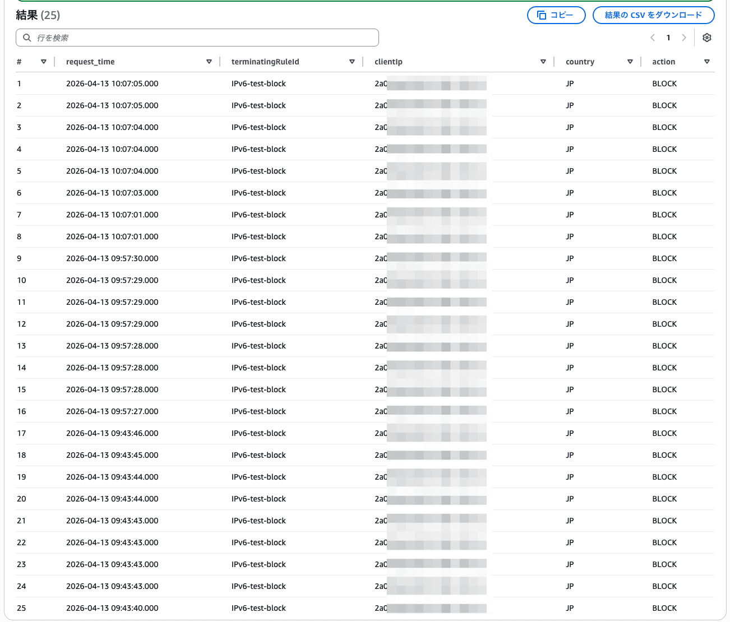Download results as CSV

click(x=653, y=15)
